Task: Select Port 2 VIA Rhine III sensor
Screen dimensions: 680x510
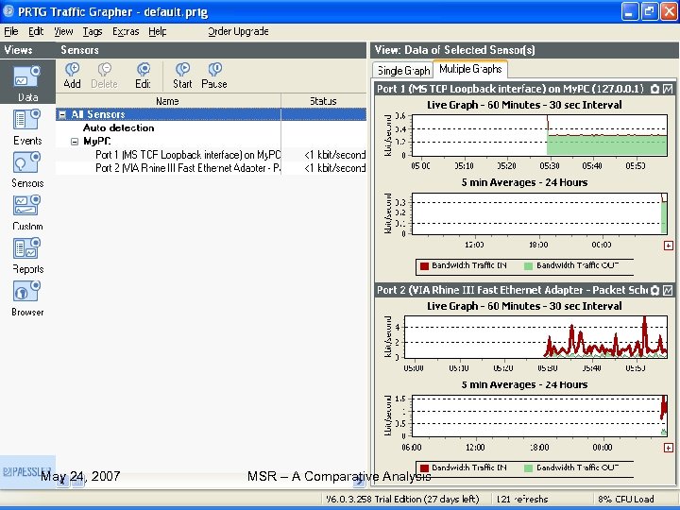Action: (188, 168)
